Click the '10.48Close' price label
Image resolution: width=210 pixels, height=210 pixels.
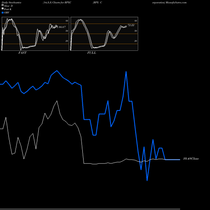coord(191,159)
